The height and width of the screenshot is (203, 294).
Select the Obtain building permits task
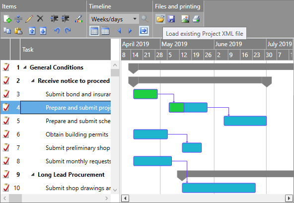(x=56, y=135)
